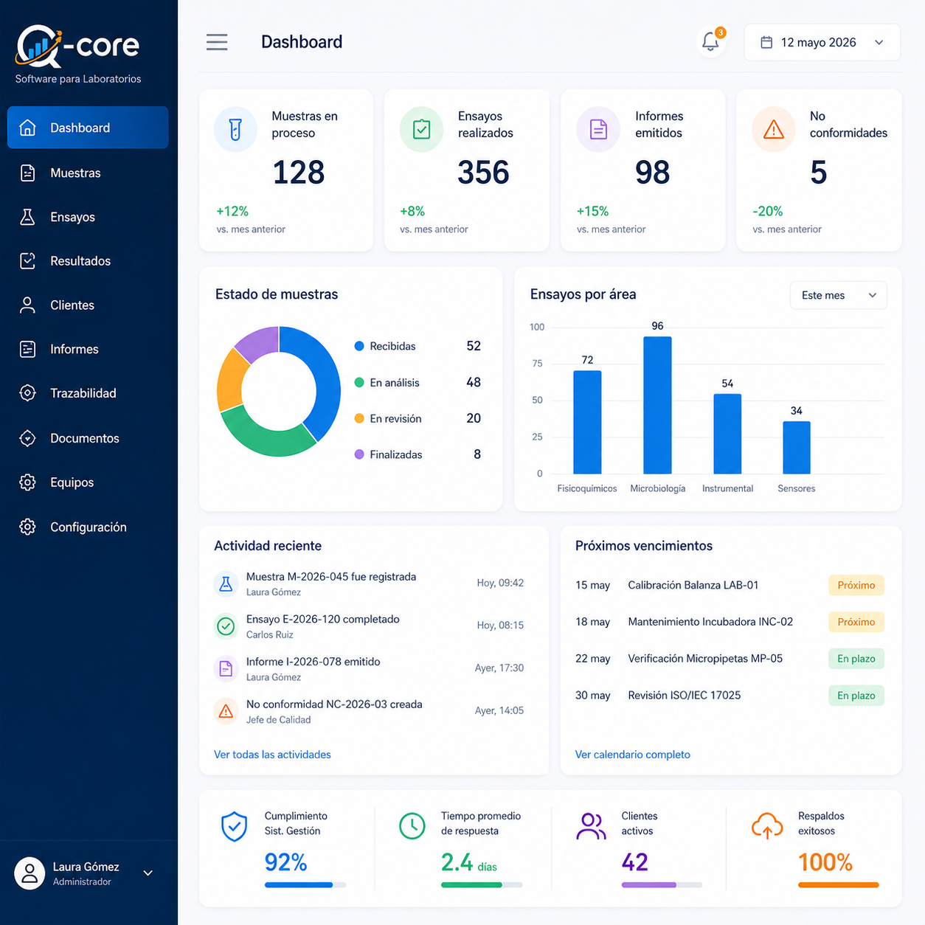
Task: Click the flask icon beside Muestra M-2026-045
Action: tap(226, 583)
